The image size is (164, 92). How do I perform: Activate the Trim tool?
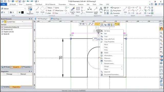point(55,13)
